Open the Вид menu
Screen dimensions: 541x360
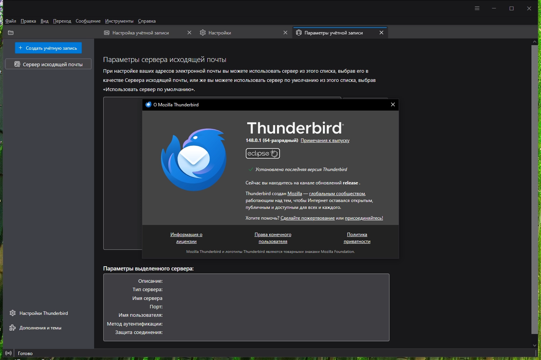point(44,21)
